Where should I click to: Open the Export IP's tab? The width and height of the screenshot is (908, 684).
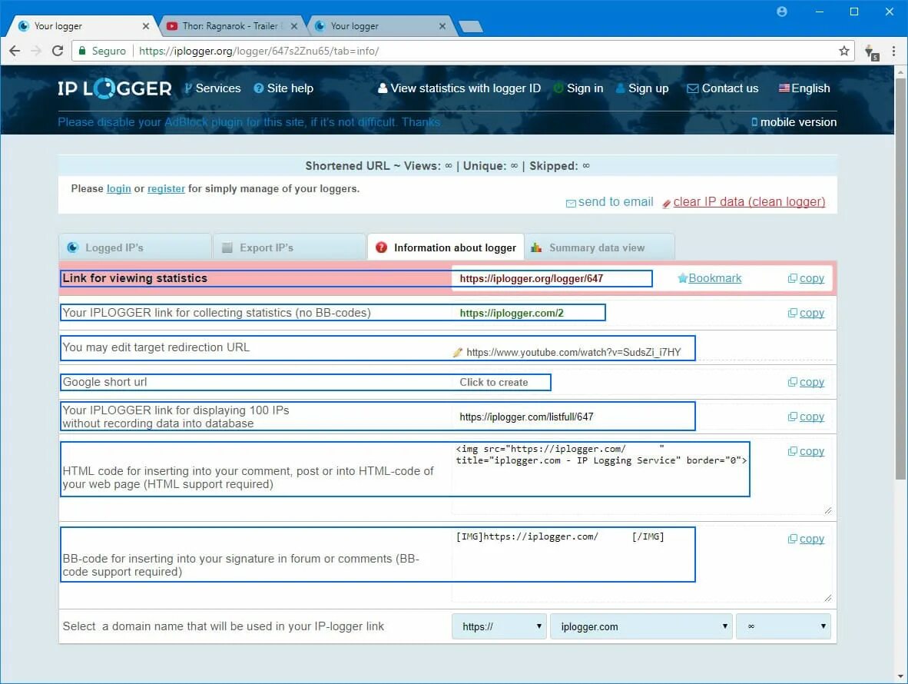290,247
